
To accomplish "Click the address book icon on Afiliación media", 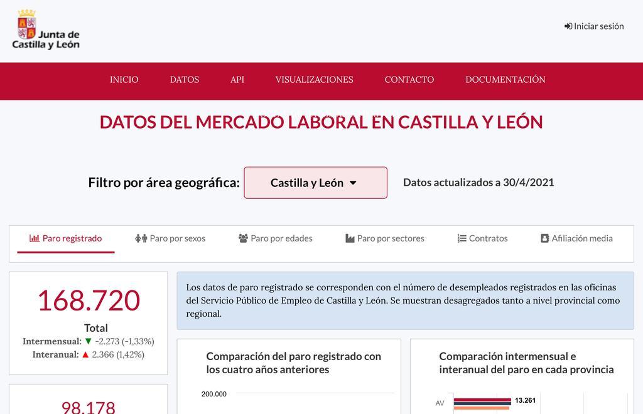I will pyautogui.click(x=544, y=238).
